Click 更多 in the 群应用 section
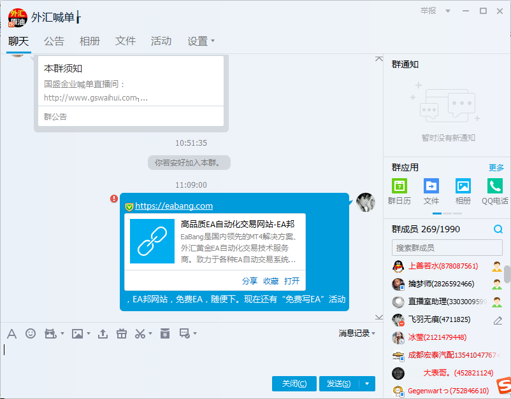This screenshot has width=511, height=399. 496,167
